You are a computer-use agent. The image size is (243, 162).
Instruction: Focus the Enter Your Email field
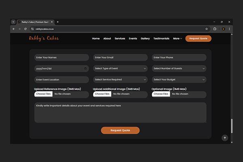click(x=120, y=58)
